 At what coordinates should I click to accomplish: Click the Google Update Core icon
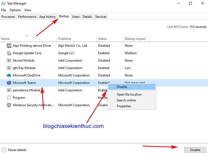(9, 53)
